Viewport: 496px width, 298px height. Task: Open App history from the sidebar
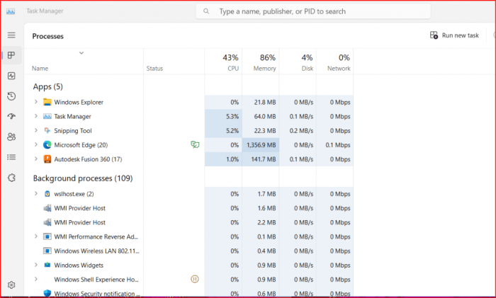pyautogui.click(x=11, y=96)
